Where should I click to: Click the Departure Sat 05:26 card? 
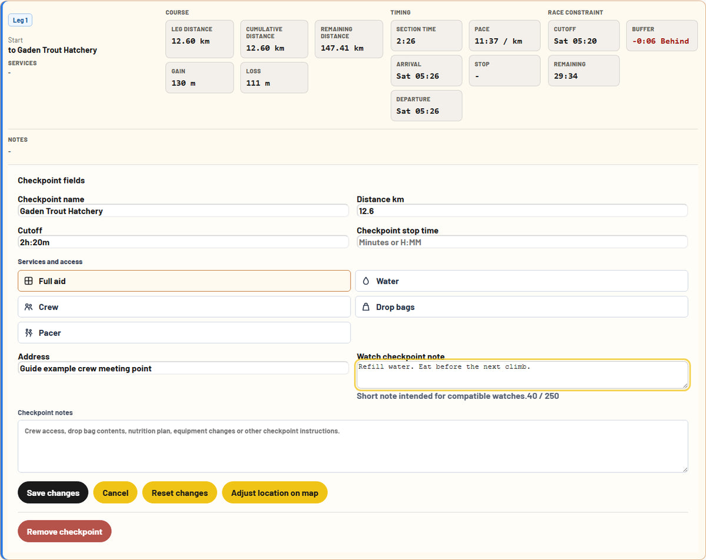point(427,105)
